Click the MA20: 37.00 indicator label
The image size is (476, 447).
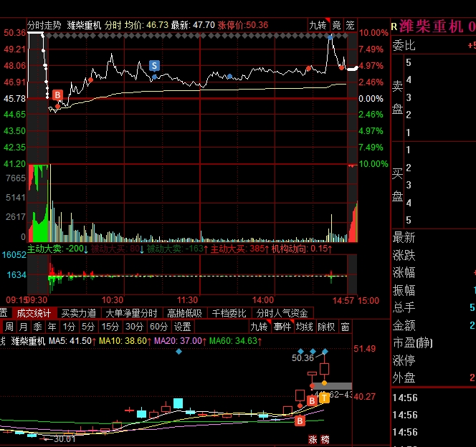click(180, 341)
